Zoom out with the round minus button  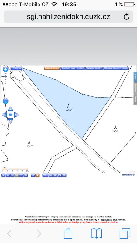pyautogui.click(x=5, y=101)
